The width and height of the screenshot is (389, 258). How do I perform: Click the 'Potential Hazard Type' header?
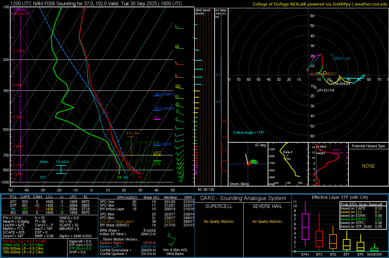[x=368, y=146]
